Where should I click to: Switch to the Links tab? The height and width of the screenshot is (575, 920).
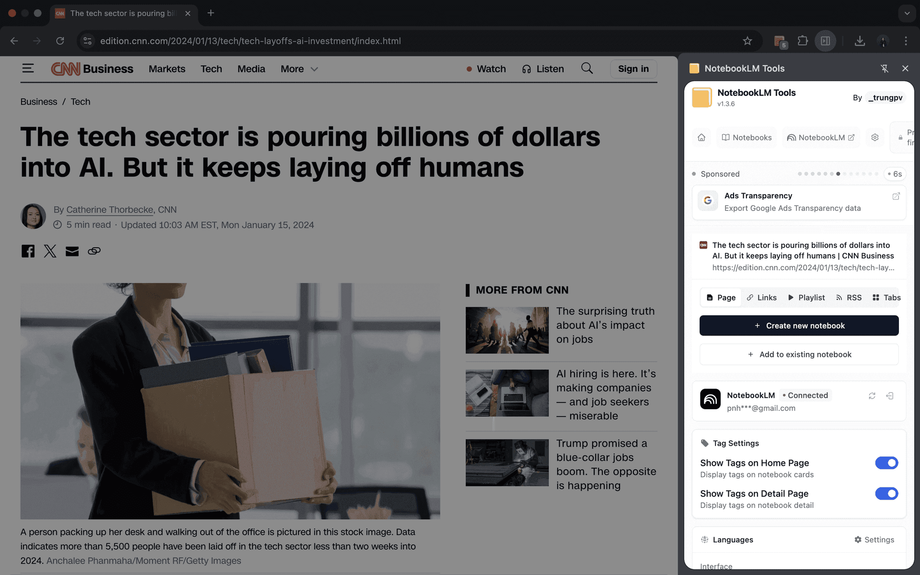(x=761, y=298)
